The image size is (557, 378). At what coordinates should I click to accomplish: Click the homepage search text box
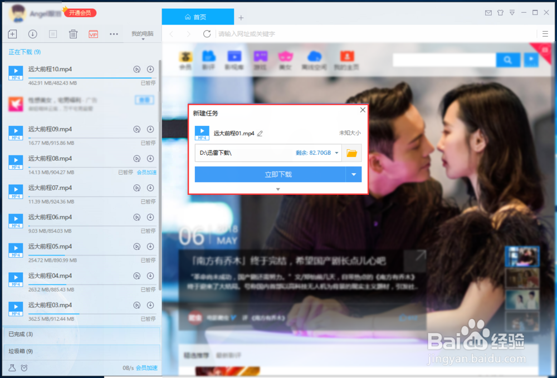pyautogui.click(x=444, y=60)
